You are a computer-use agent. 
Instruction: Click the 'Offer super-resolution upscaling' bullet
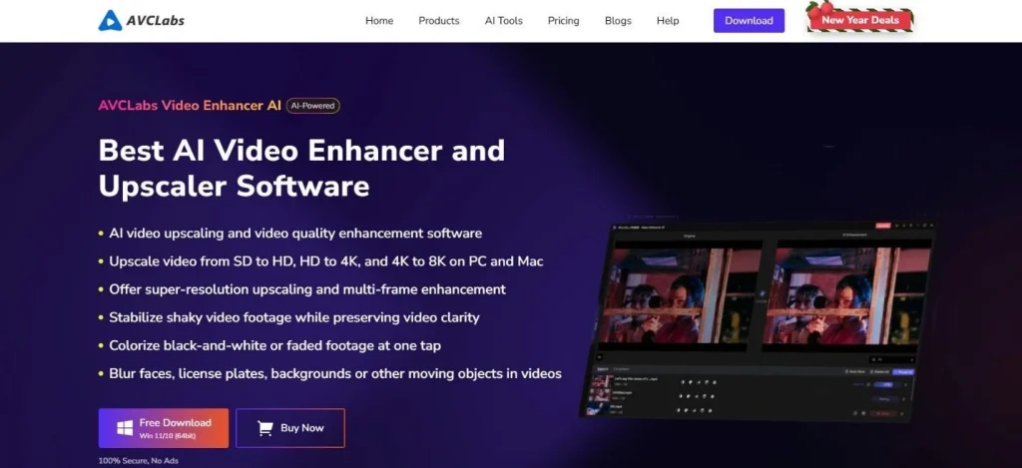(307, 289)
